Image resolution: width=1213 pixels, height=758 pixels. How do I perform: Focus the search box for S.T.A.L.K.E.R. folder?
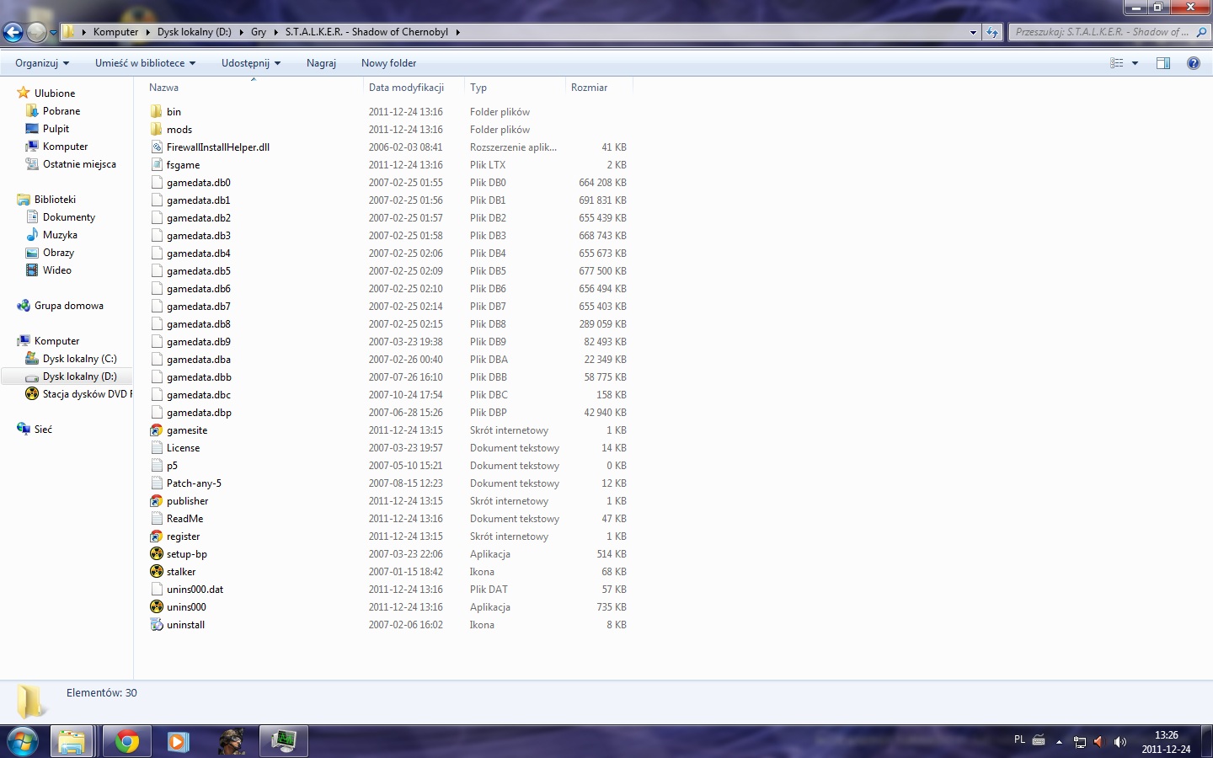[x=1102, y=32]
